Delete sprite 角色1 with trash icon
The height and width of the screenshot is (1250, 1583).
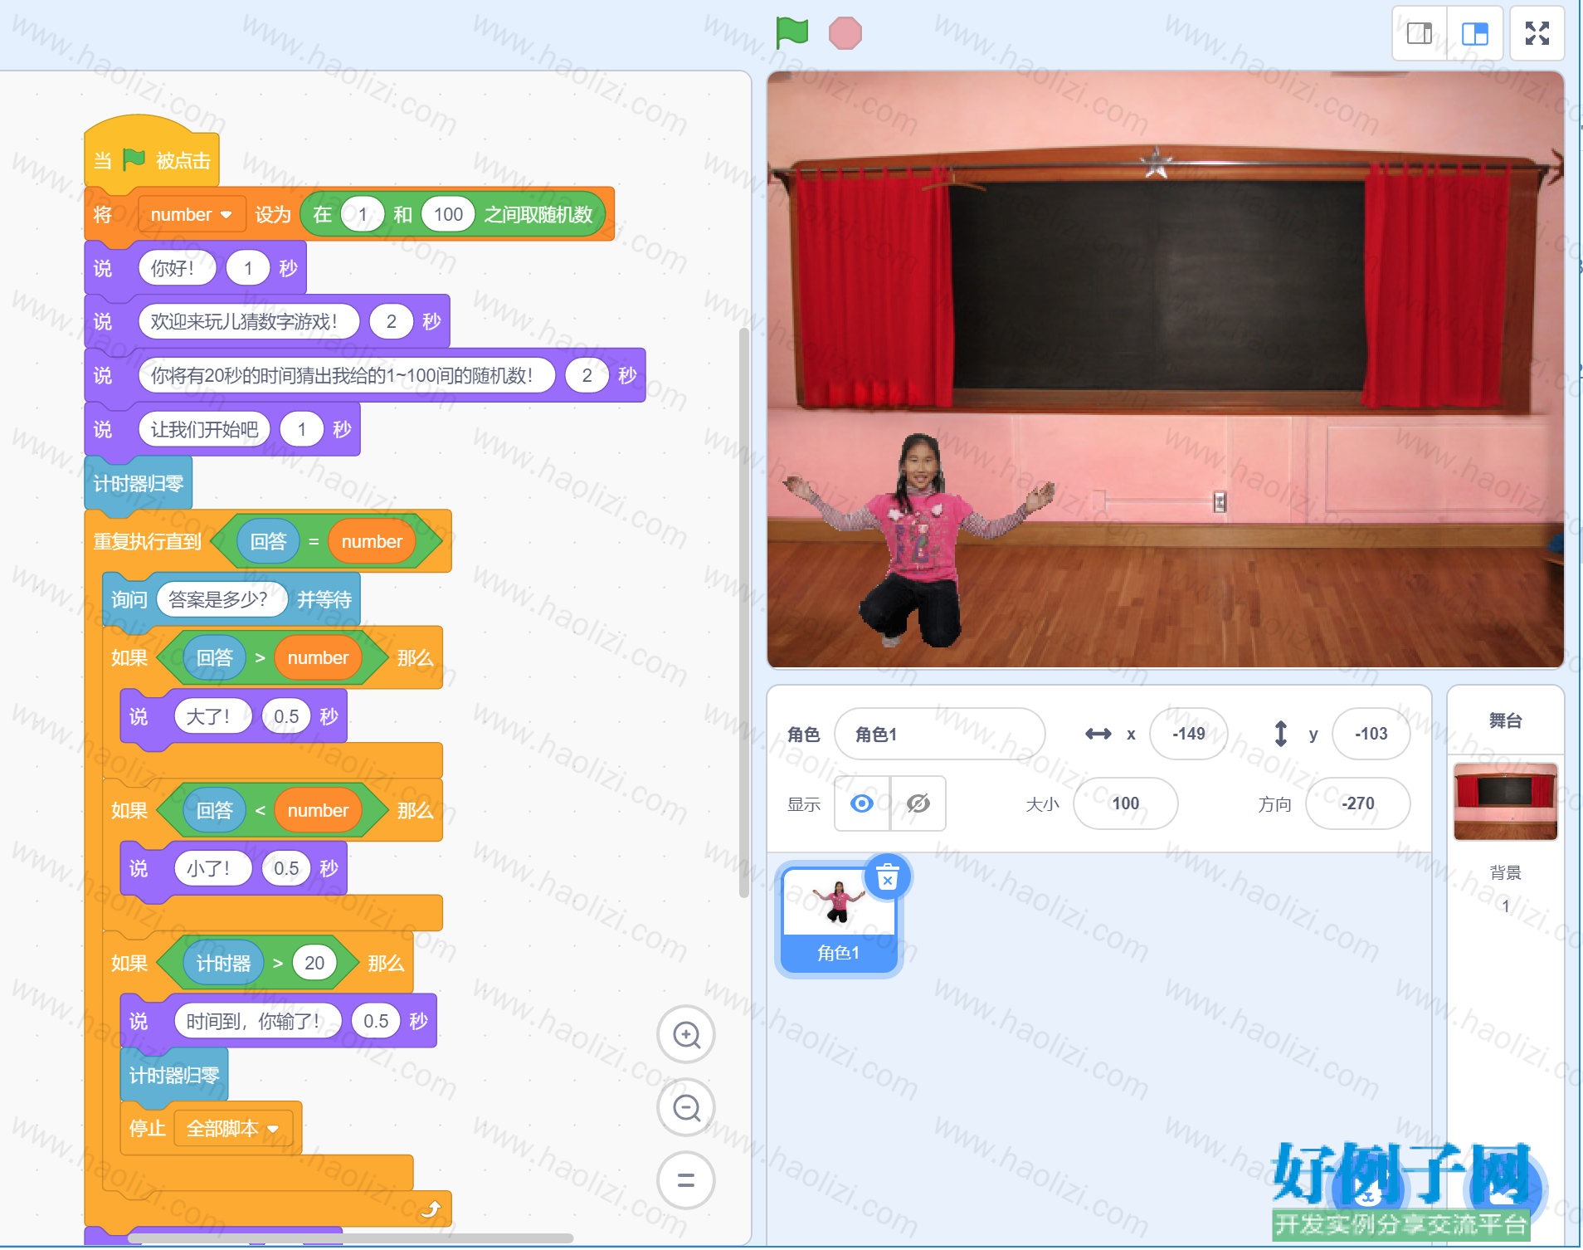(x=888, y=877)
